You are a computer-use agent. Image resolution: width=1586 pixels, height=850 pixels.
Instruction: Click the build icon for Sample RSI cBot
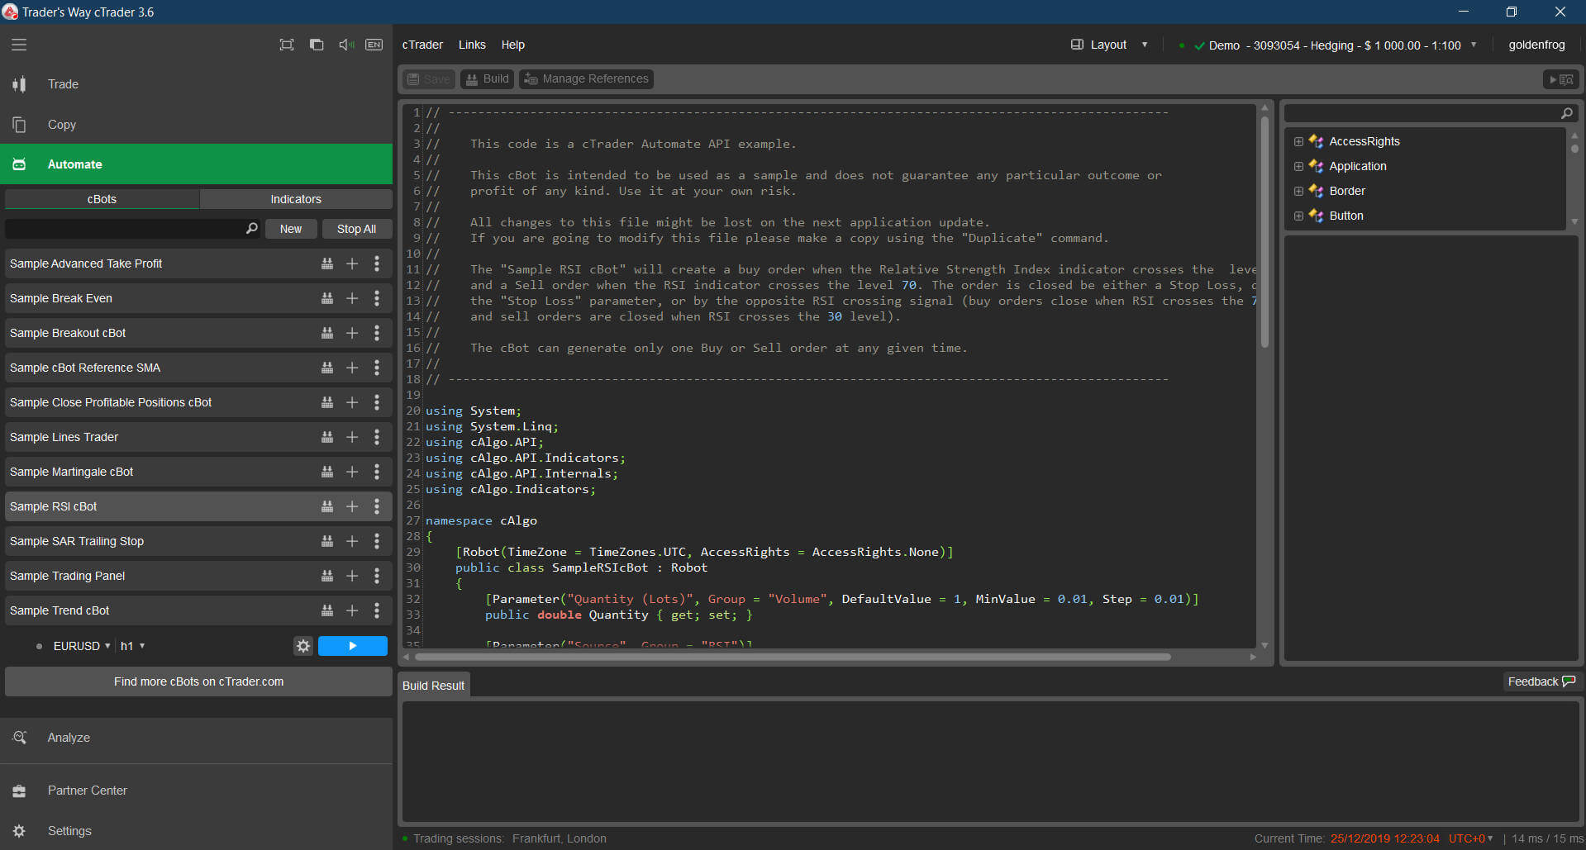327,506
